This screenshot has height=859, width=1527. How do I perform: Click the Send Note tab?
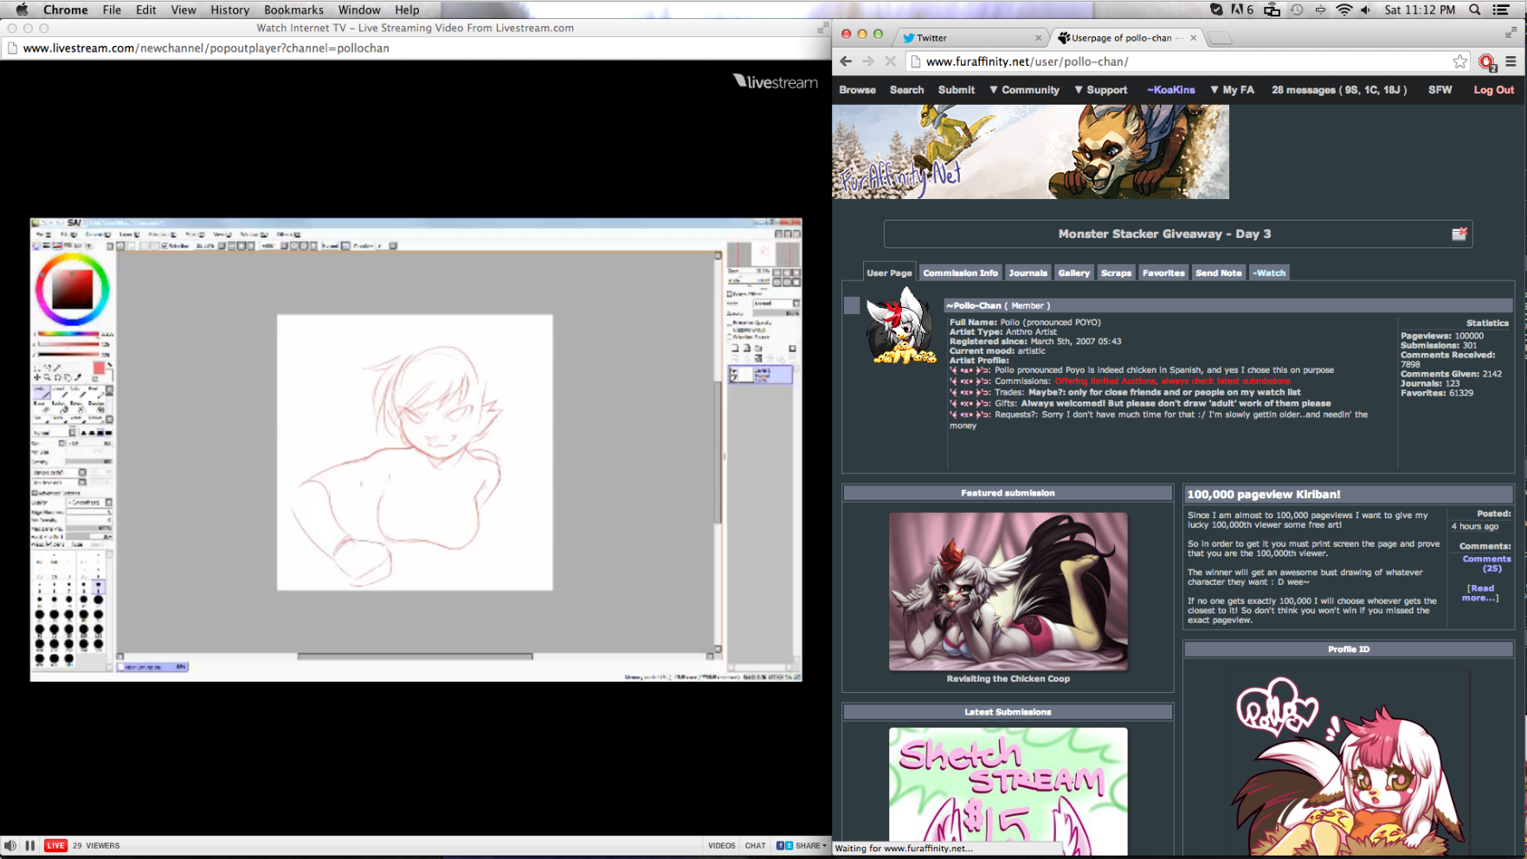pos(1218,272)
